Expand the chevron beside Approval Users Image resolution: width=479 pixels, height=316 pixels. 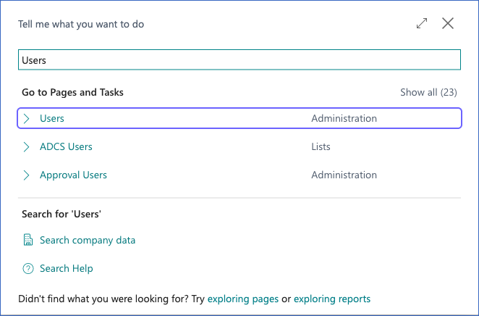point(27,175)
